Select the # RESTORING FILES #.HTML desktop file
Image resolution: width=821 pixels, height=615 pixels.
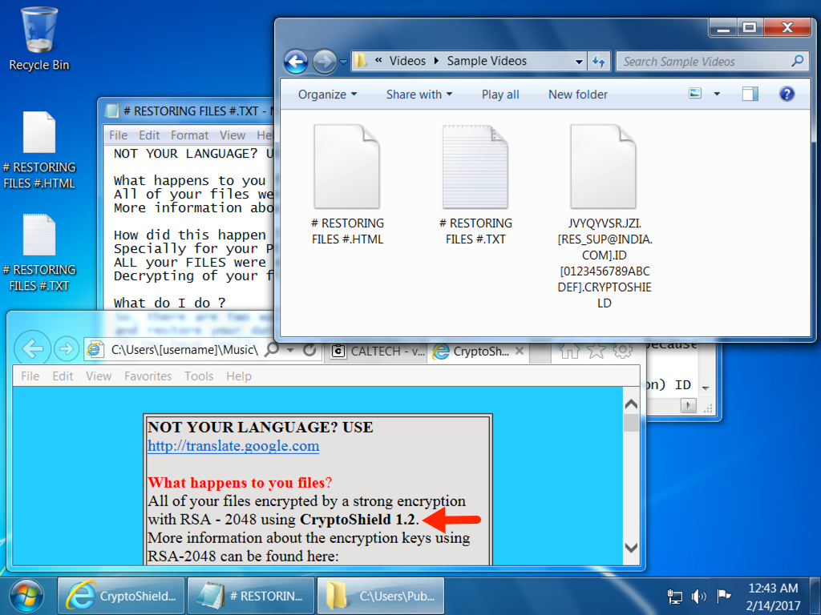tap(38, 151)
